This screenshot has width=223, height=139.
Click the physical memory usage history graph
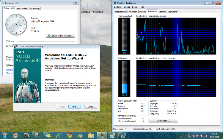(176, 78)
